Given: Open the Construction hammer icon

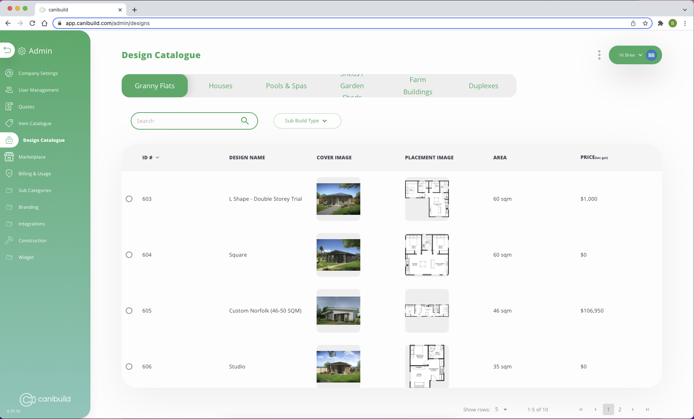Looking at the screenshot, I should (9, 240).
